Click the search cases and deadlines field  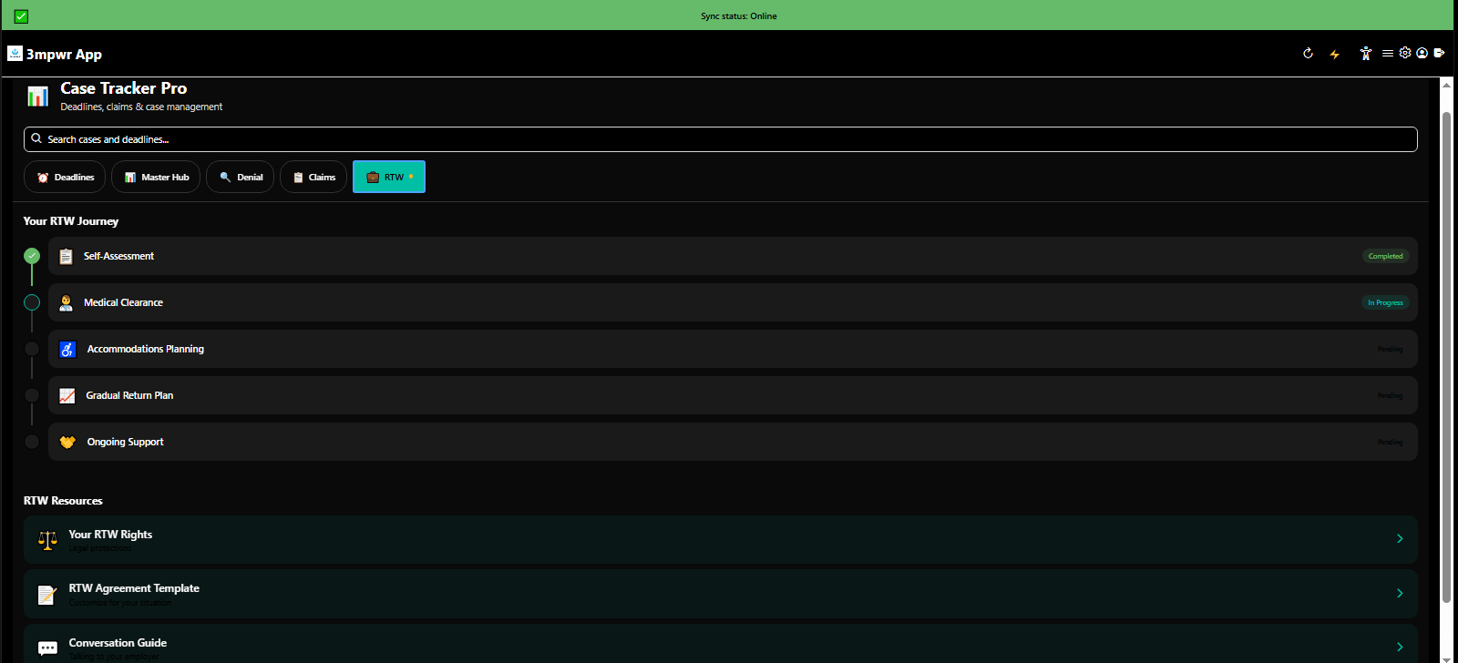point(720,139)
